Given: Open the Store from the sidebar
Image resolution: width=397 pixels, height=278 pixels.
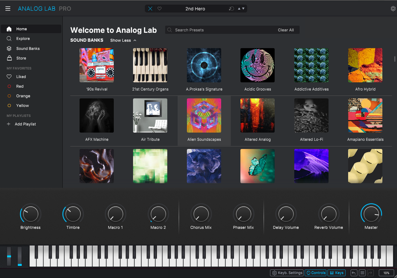Looking at the screenshot, I should click(x=21, y=58).
